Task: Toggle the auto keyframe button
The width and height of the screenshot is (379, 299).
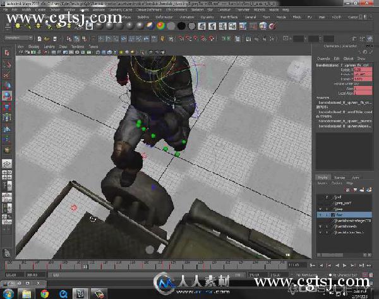Action: (364, 275)
